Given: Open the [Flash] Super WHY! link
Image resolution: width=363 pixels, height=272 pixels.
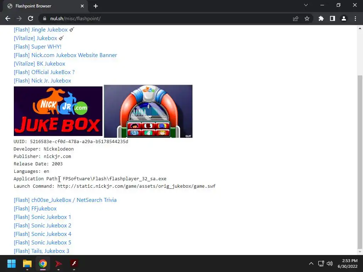Looking at the screenshot, I should [38, 47].
